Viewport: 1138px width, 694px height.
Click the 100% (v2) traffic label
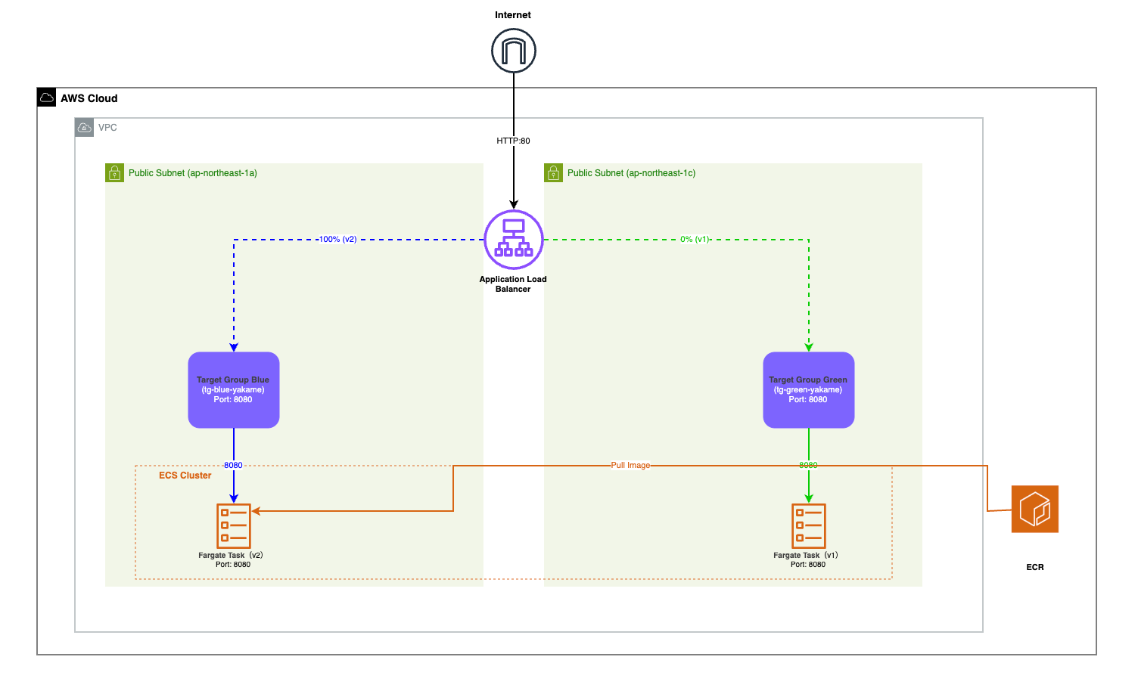[x=337, y=240]
